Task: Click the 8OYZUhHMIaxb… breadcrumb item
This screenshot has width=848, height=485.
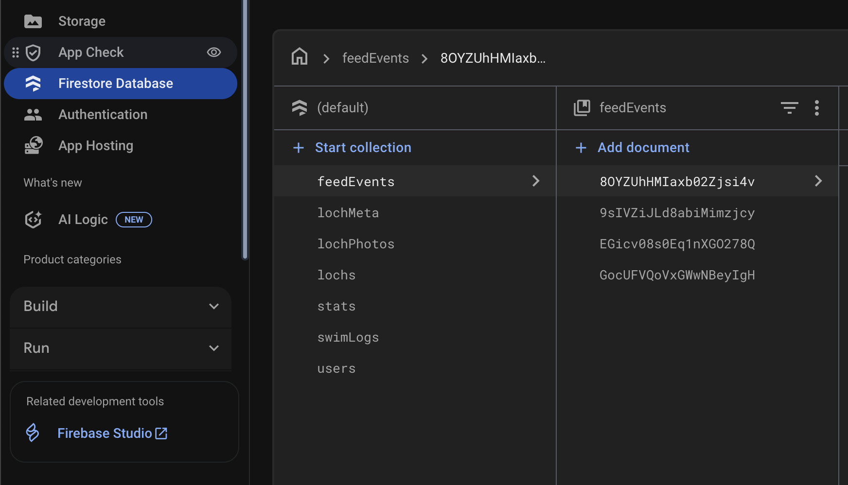Action: coord(493,58)
